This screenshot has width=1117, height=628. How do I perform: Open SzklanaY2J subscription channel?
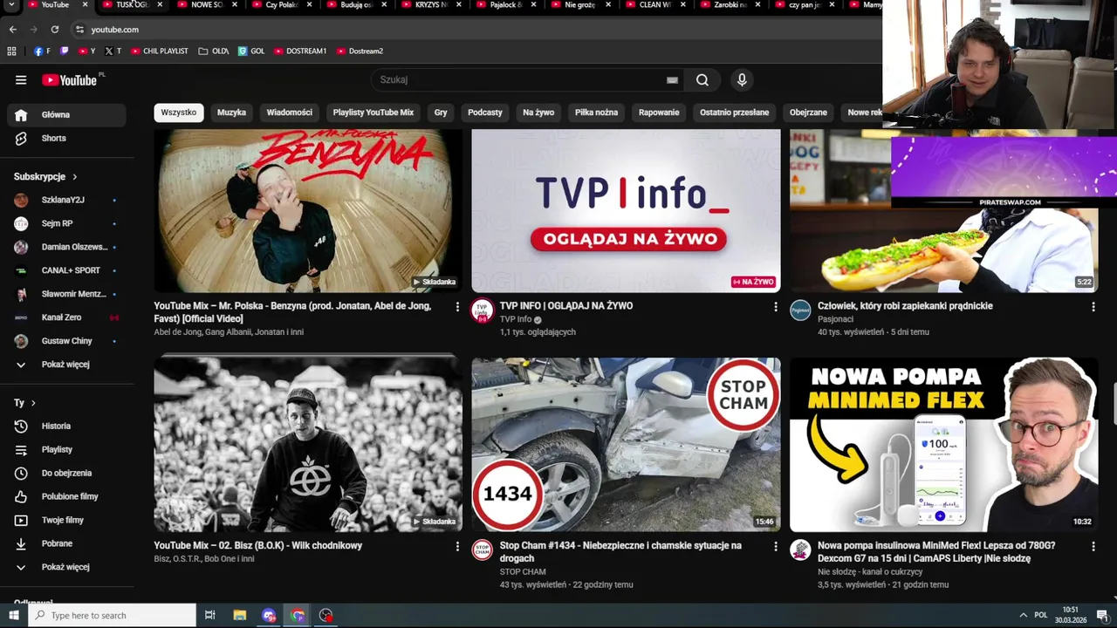(x=66, y=201)
